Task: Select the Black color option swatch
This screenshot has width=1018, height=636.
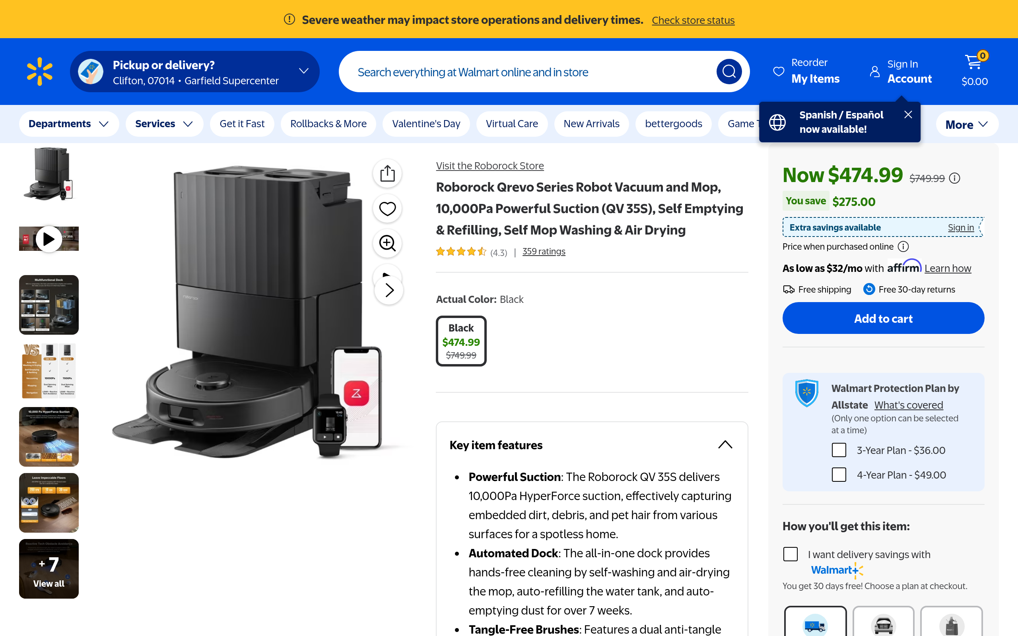Action: click(461, 341)
